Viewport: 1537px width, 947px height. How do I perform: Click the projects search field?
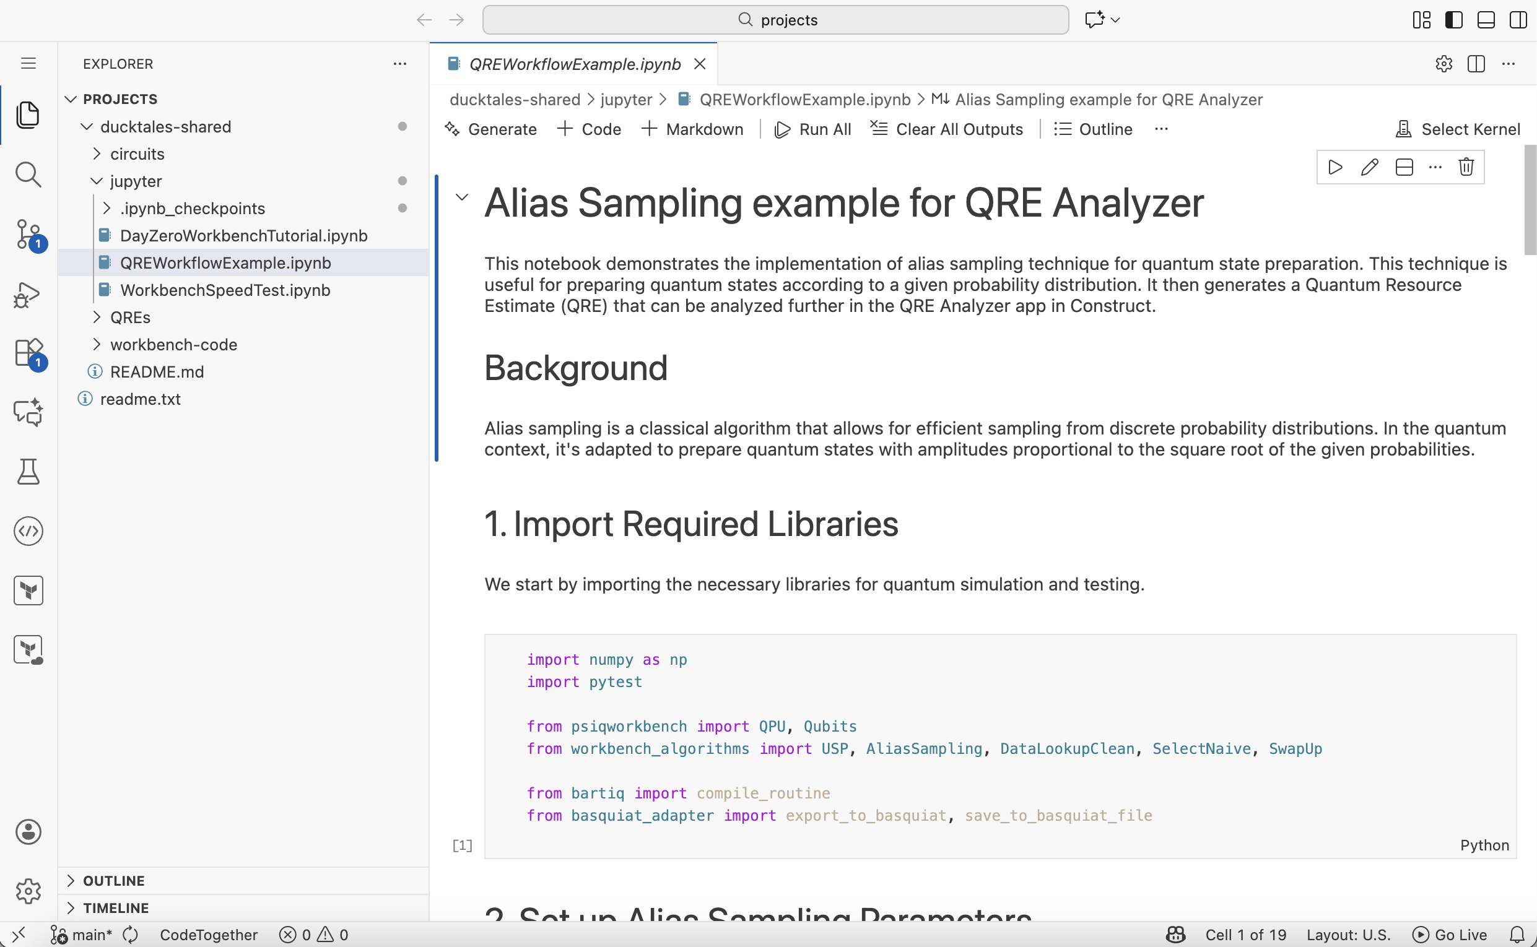[776, 20]
